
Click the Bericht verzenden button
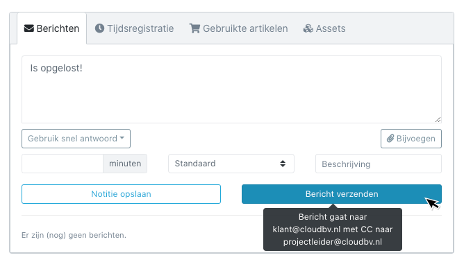[342, 194]
